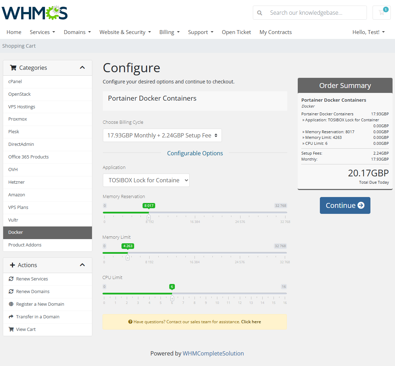This screenshot has width=395, height=366.
Task: Open the Choose Billing Cycle dropdown
Action: pyautogui.click(x=162, y=135)
